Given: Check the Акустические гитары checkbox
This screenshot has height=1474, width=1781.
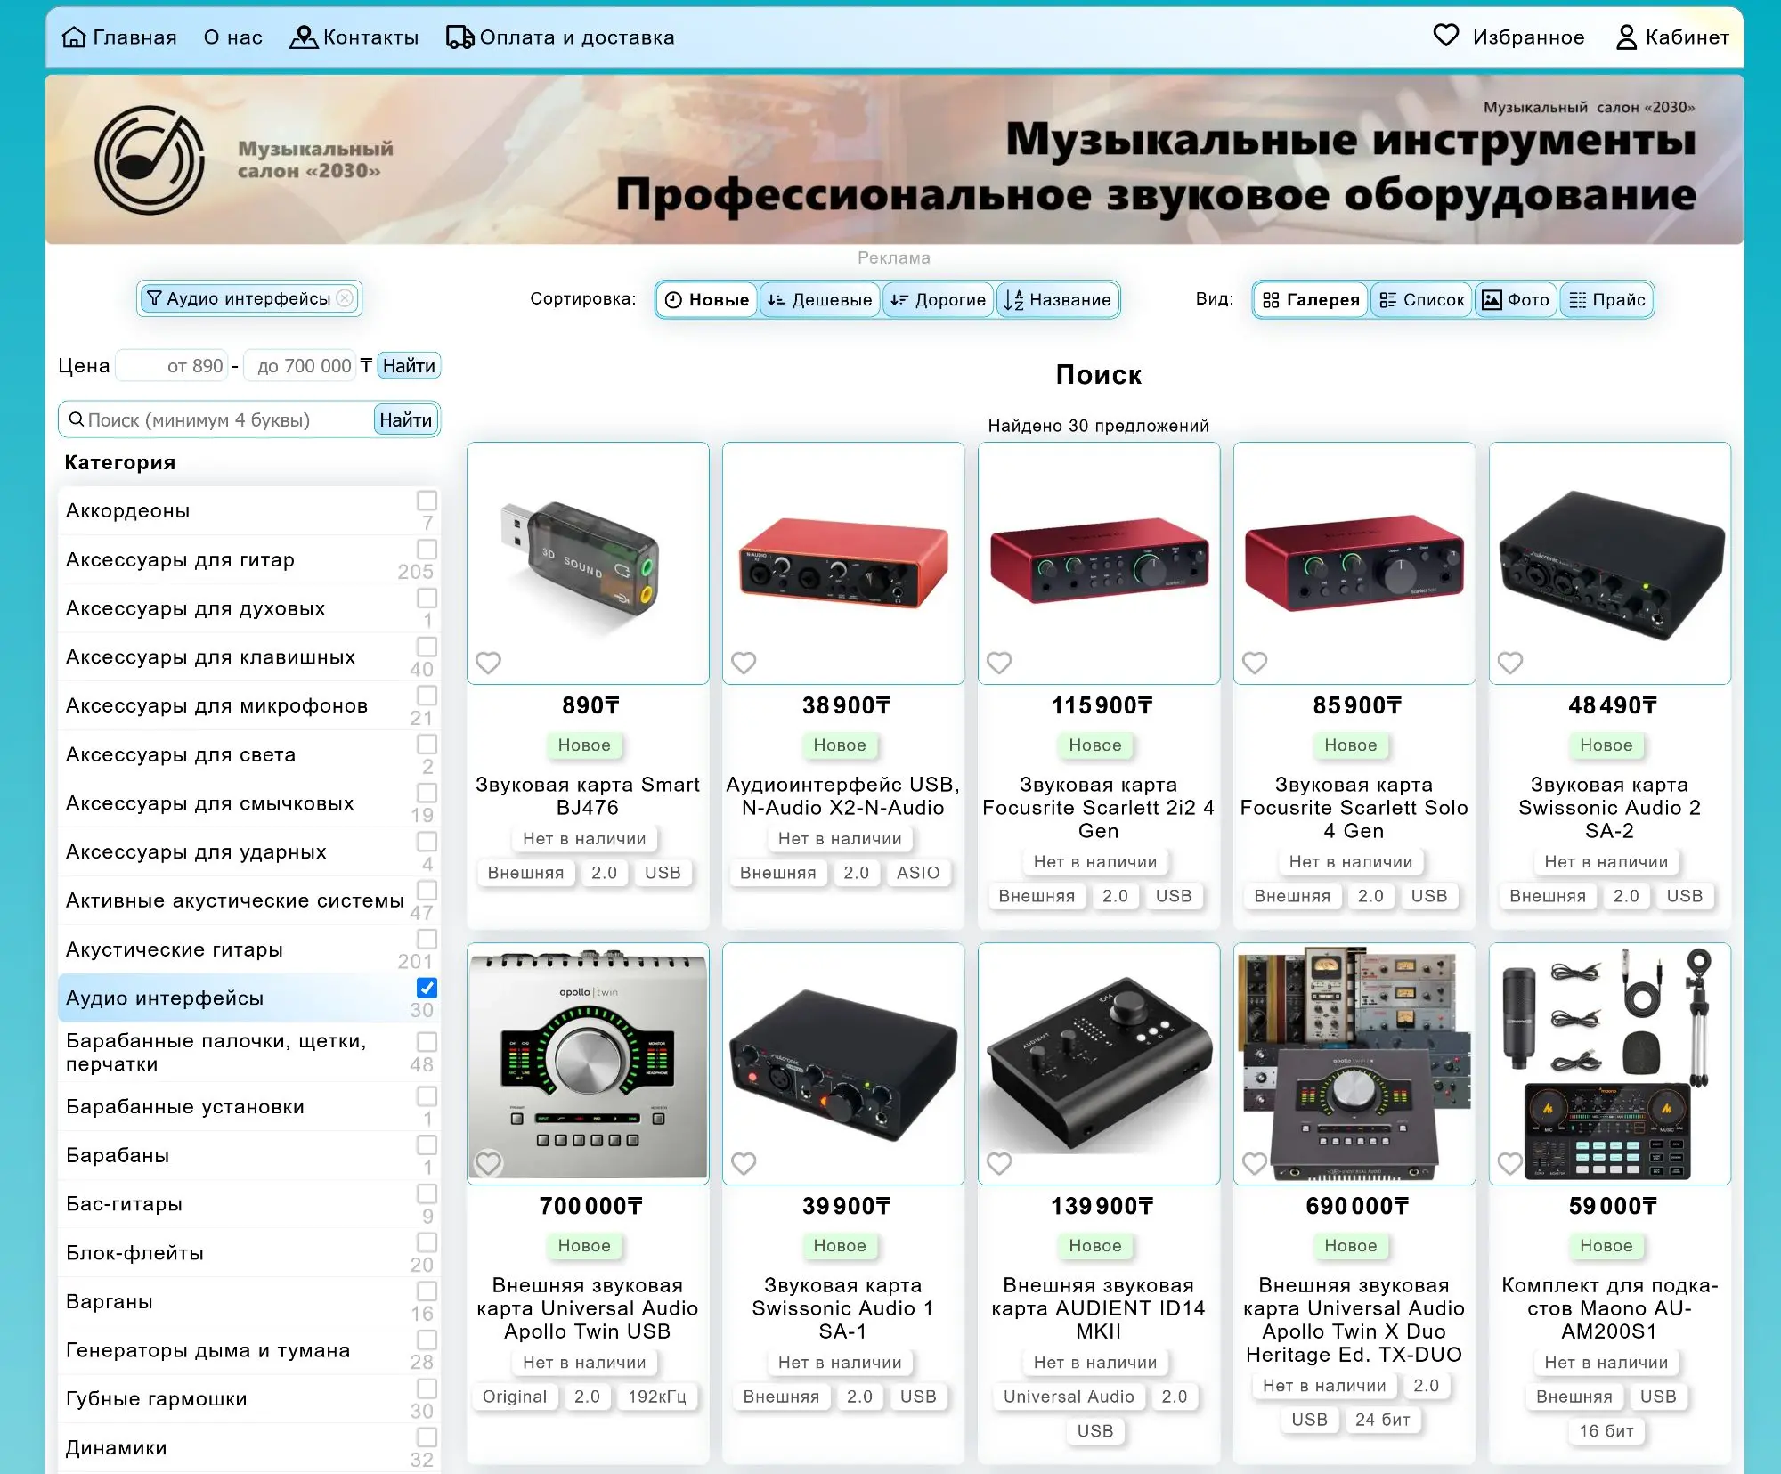Looking at the screenshot, I should pyautogui.click(x=427, y=939).
